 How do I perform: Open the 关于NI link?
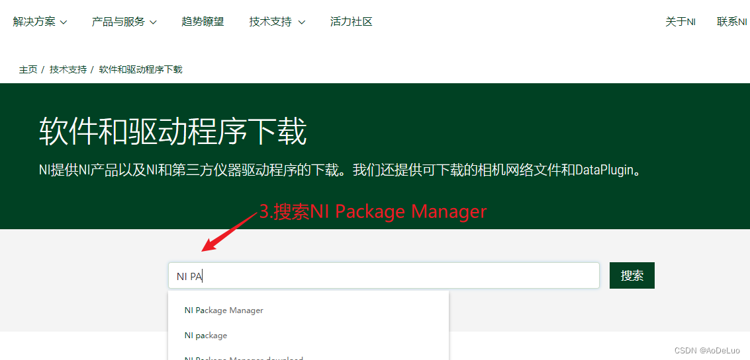(680, 22)
